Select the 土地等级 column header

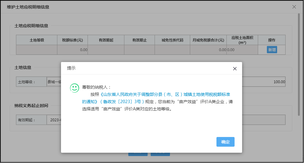tap(37, 40)
